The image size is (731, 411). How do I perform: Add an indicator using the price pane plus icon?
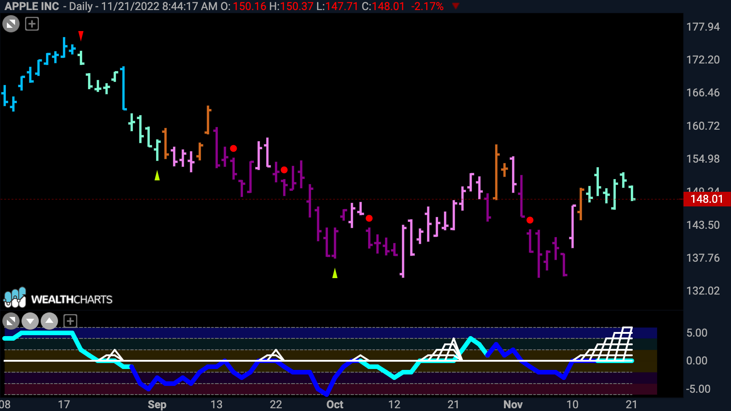[x=32, y=24]
